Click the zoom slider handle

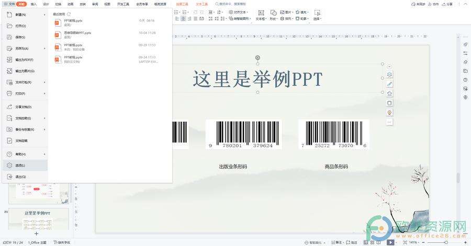coord(446,242)
